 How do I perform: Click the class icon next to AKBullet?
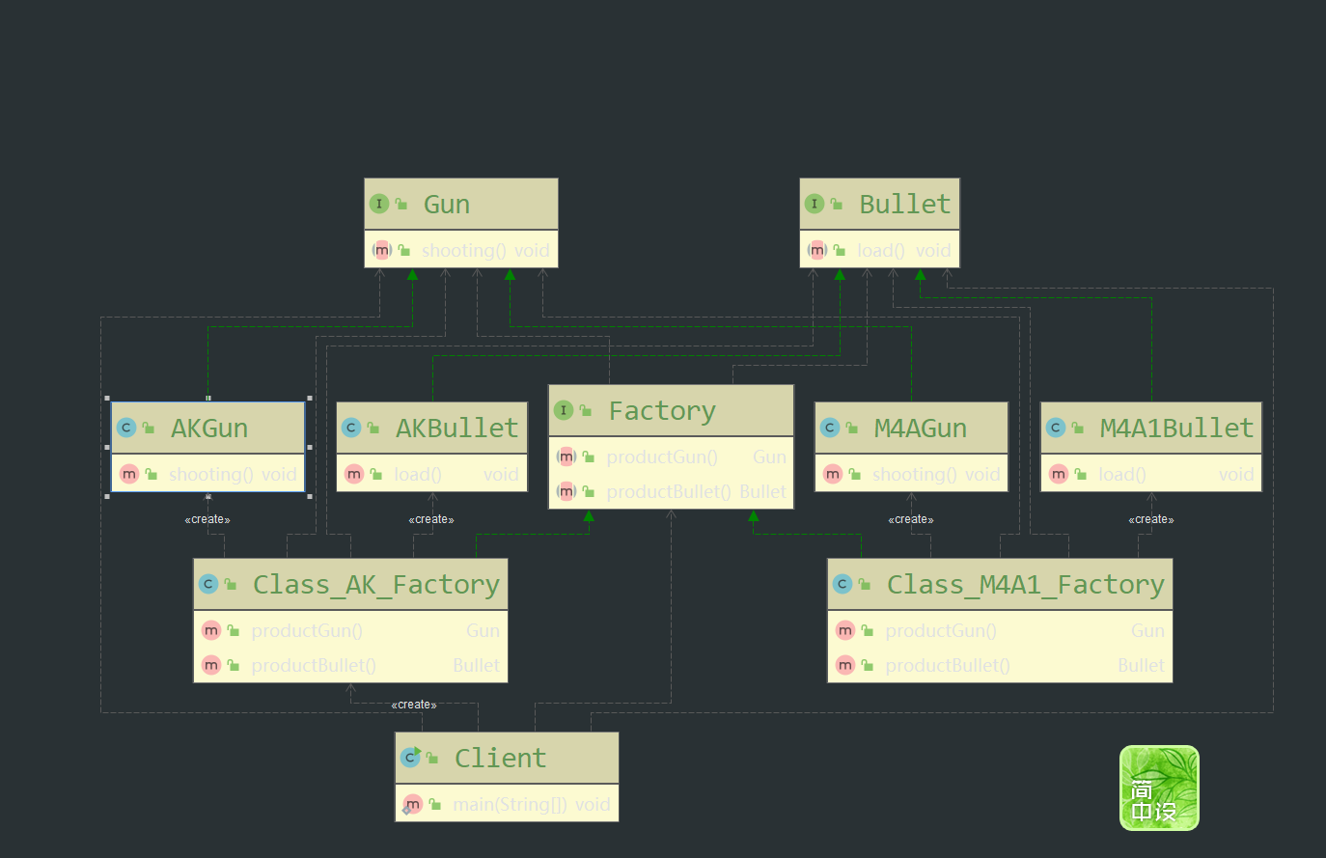(351, 428)
